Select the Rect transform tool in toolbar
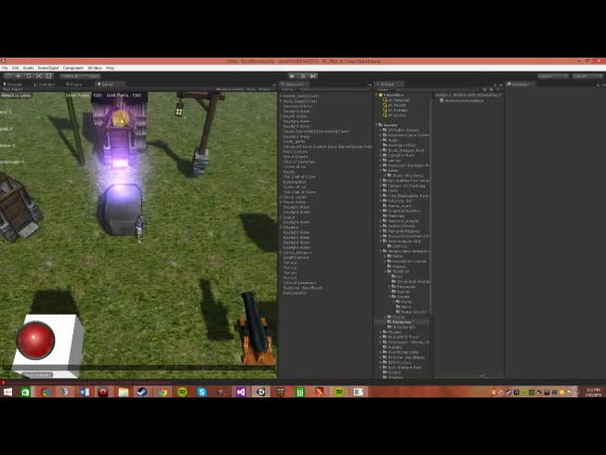606x455 pixels. click(48, 76)
